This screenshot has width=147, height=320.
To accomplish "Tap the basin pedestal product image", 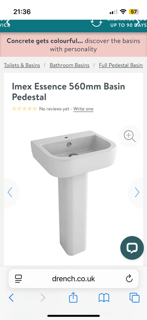I will point(73,193).
